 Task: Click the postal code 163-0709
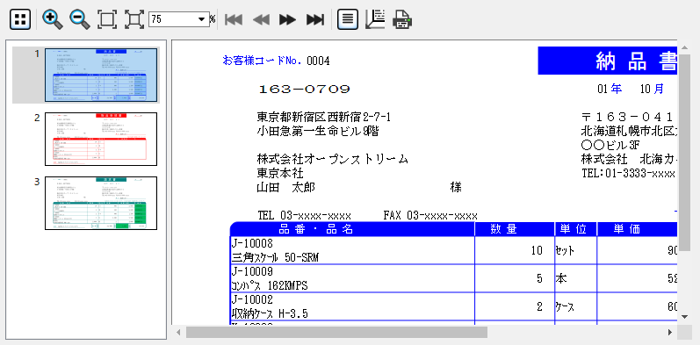tap(304, 90)
